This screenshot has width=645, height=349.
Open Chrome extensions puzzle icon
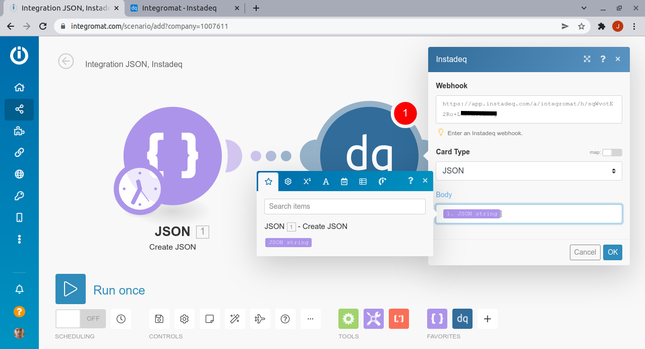click(x=601, y=26)
